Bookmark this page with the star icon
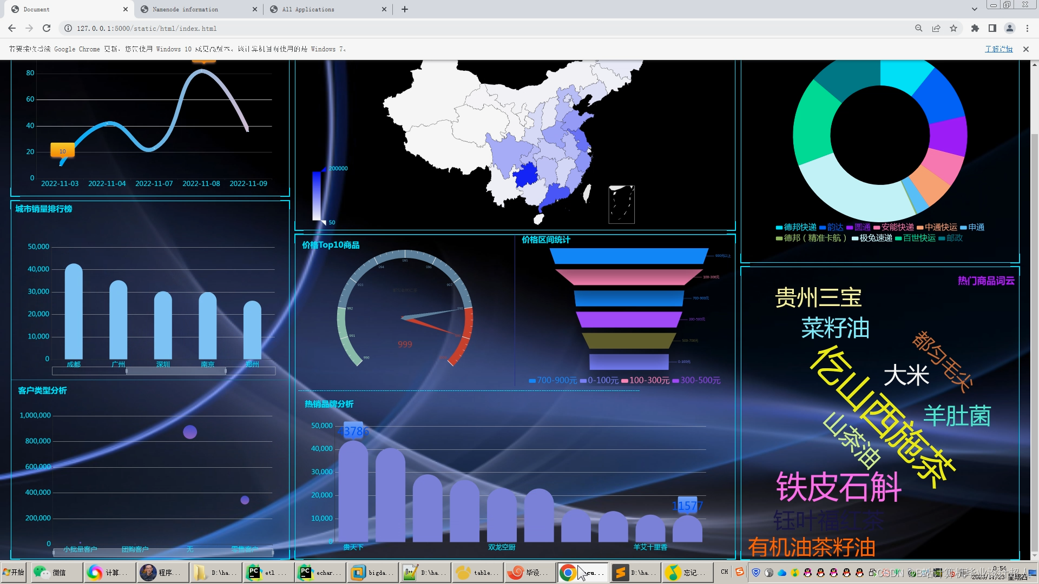The image size is (1039, 584). tap(953, 28)
